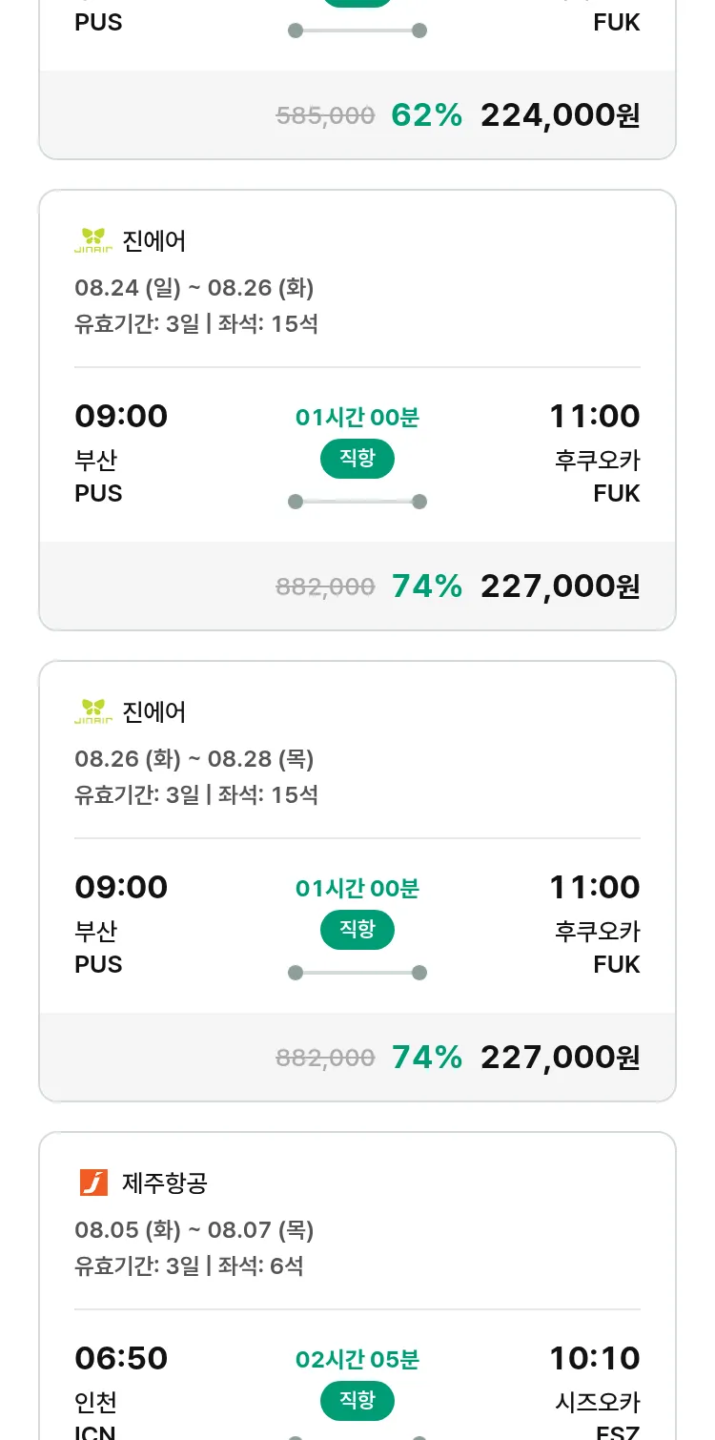The image size is (715, 1440).
Task: Tap the 10:10 arrival time at 시즈오카
Action: [594, 1358]
